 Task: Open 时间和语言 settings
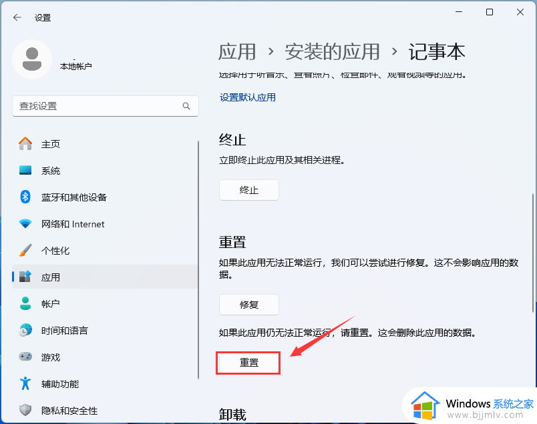point(105,330)
